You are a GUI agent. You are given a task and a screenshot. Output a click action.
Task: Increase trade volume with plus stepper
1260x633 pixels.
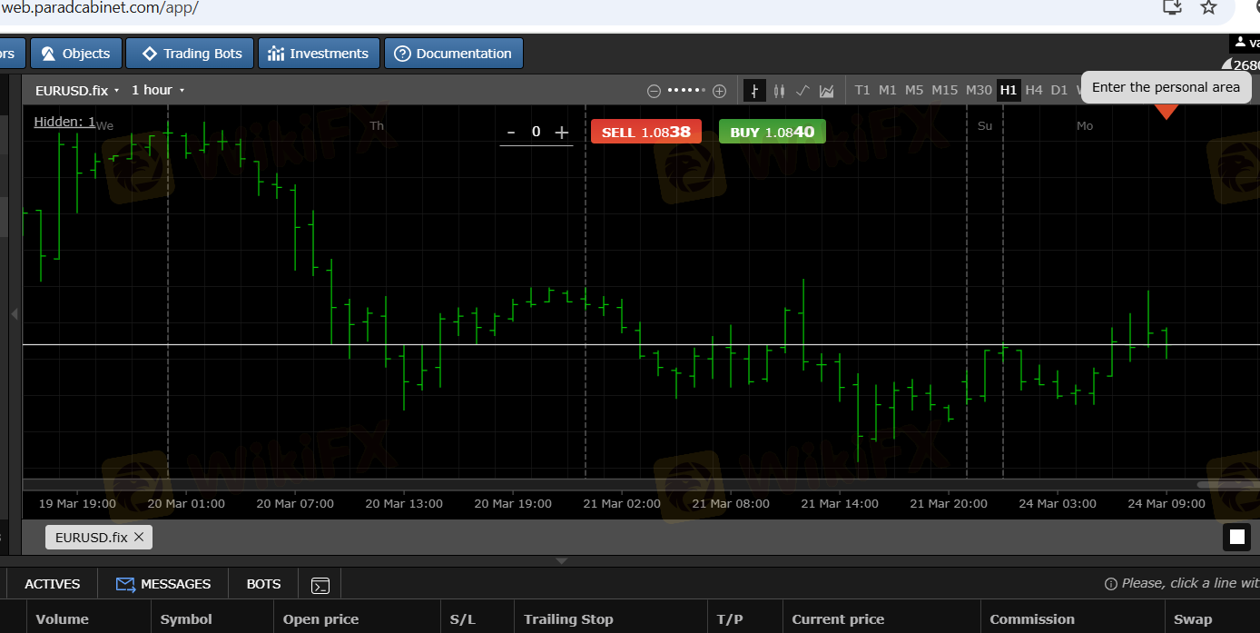pyautogui.click(x=562, y=133)
